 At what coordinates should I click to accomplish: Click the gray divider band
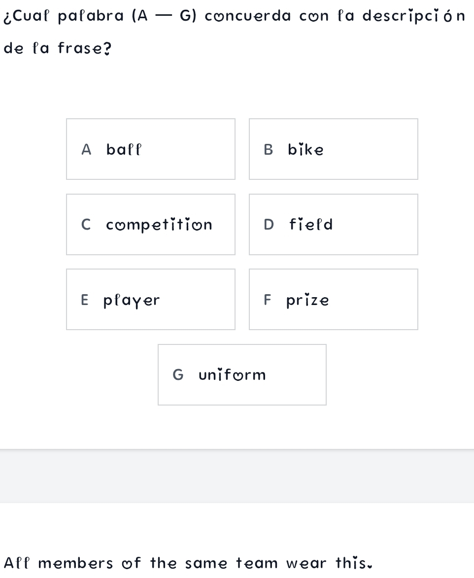(237, 476)
